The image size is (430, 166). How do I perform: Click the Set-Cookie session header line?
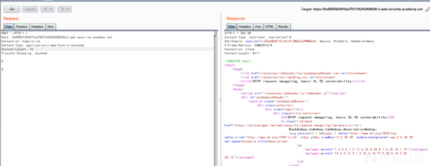point(299,41)
